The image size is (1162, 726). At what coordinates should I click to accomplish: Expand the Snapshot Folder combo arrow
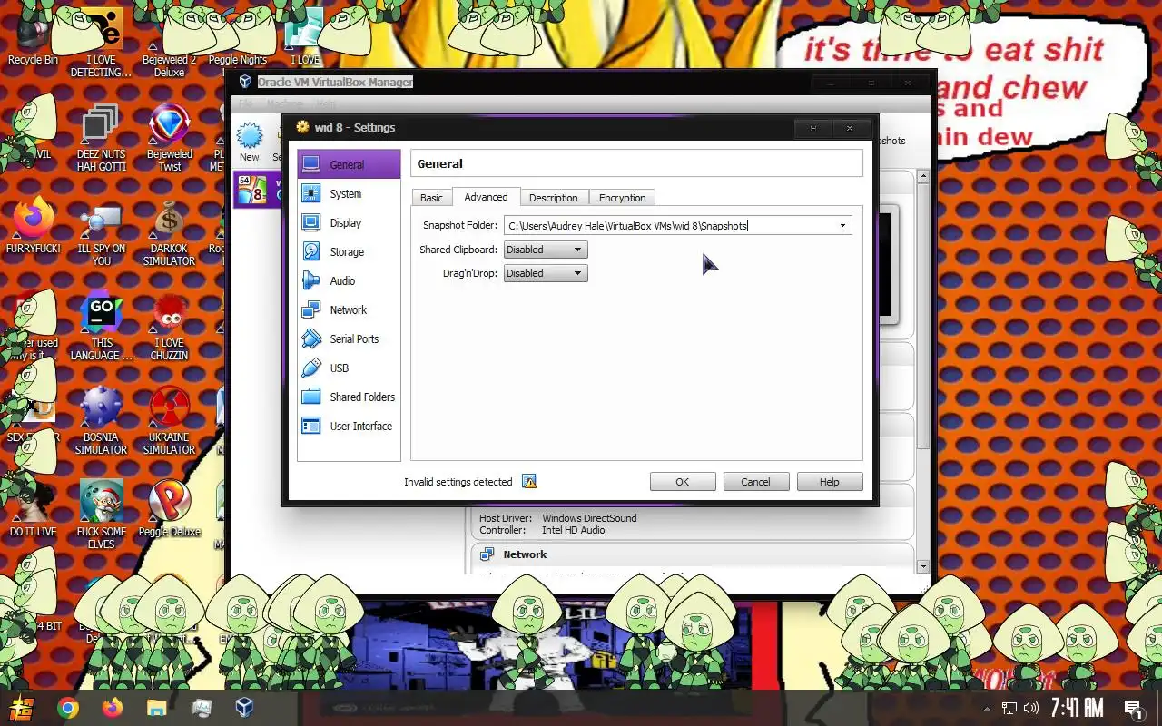click(842, 225)
